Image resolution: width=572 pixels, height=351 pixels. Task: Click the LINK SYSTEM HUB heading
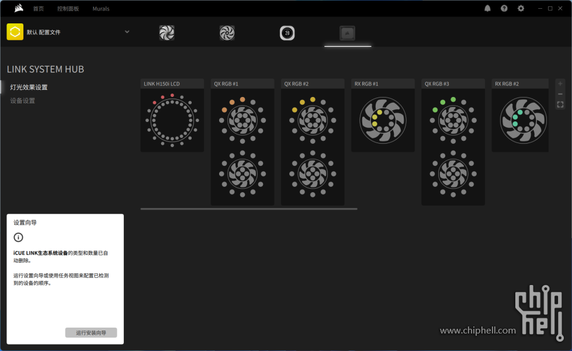pos(46,69)
